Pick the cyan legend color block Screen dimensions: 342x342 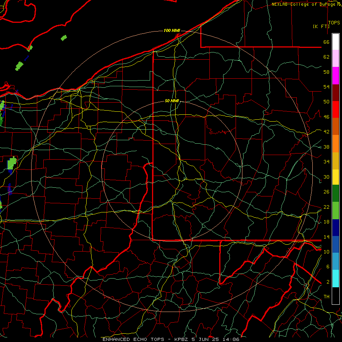(336, 279)
